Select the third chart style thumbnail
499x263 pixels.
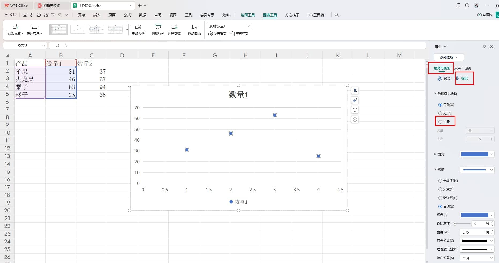click(x=97, y=29)
